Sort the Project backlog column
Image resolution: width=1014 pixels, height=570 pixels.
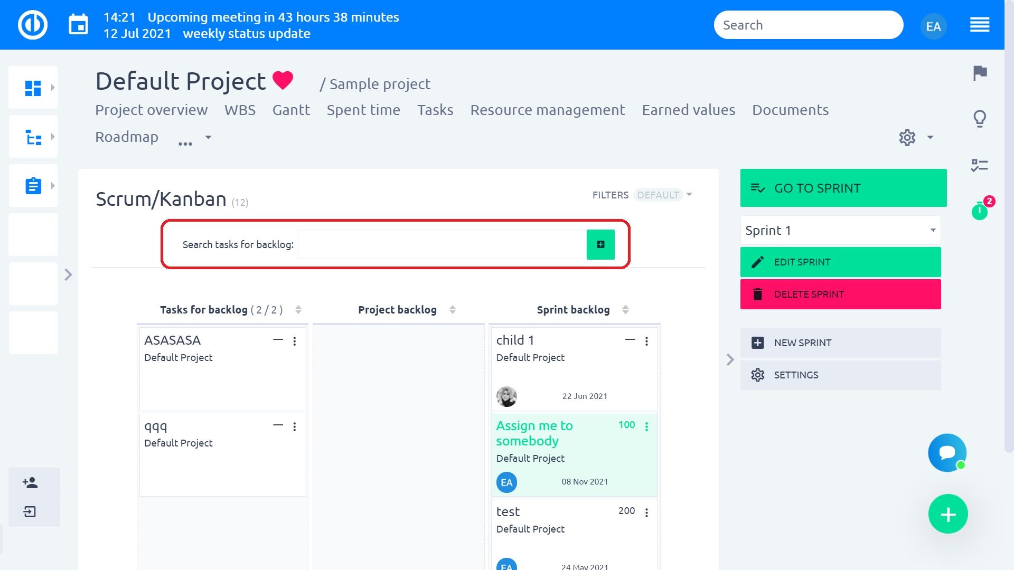click(453, 310)
